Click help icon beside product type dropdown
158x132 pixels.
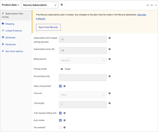point(62,5)
